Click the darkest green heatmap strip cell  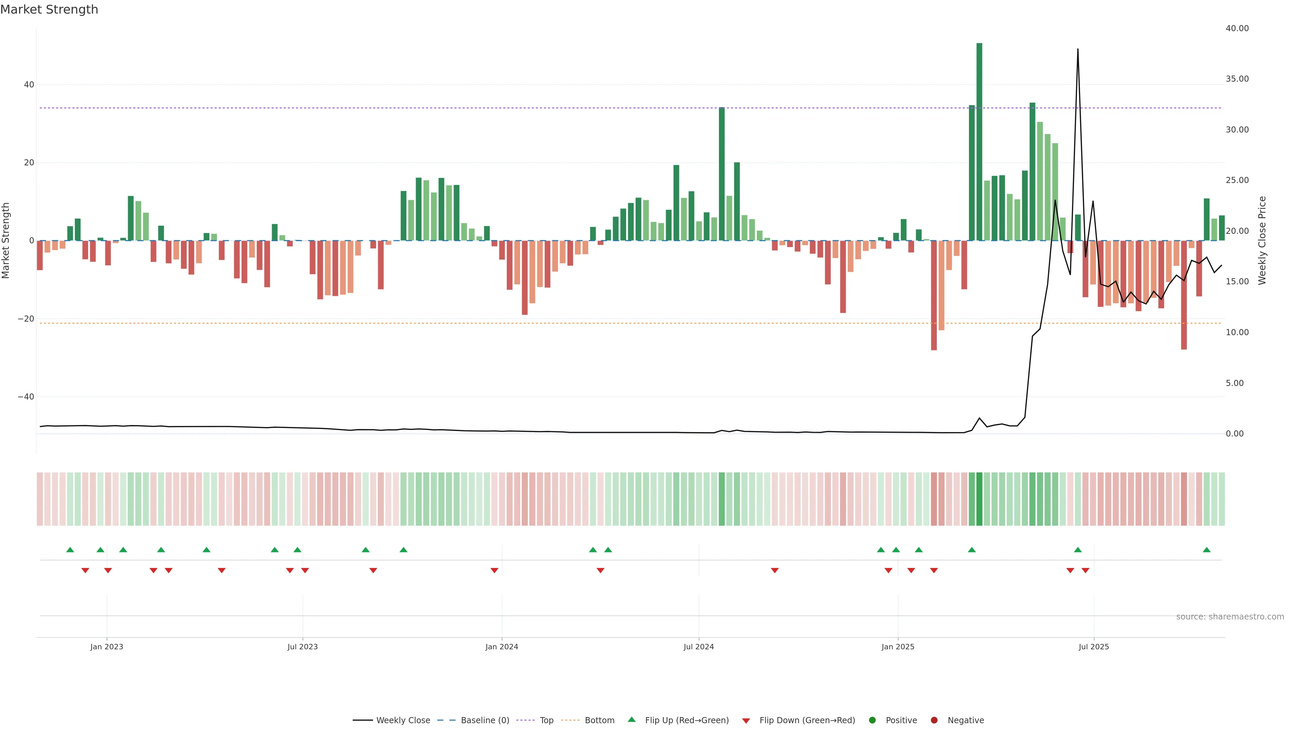click(x=979, y=499)
